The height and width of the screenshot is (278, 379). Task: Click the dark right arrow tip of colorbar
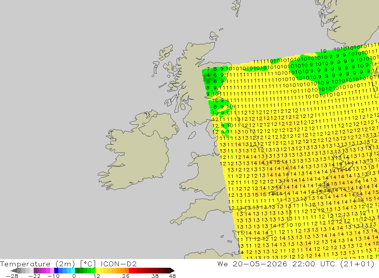click(x=172, y=270)
